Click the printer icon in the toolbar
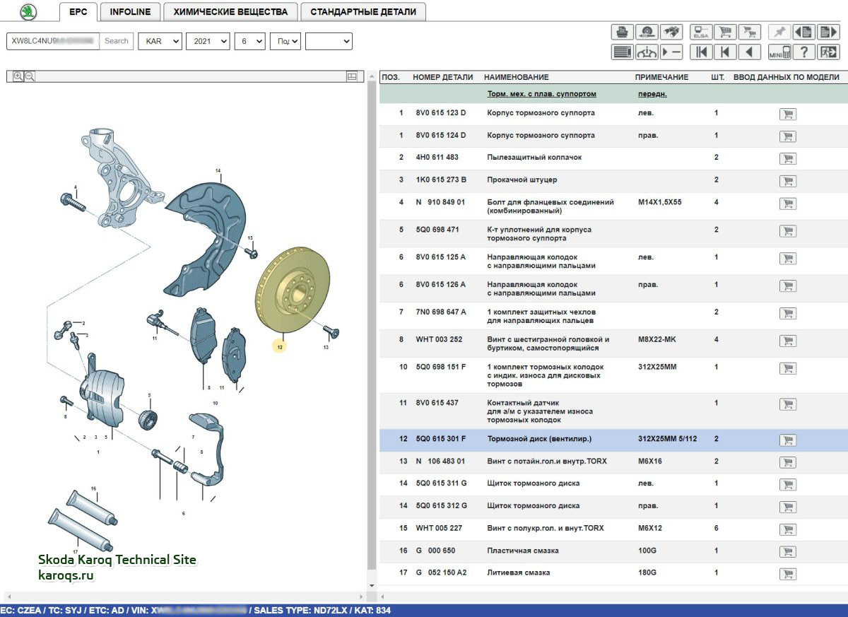This screenshot has height=617, width=848. point(622,32)
